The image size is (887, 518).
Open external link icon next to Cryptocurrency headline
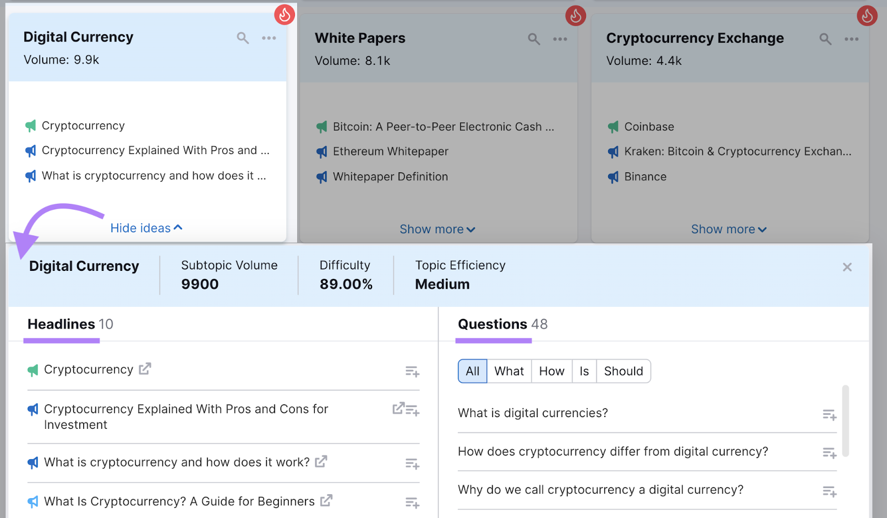coord(145,368)
